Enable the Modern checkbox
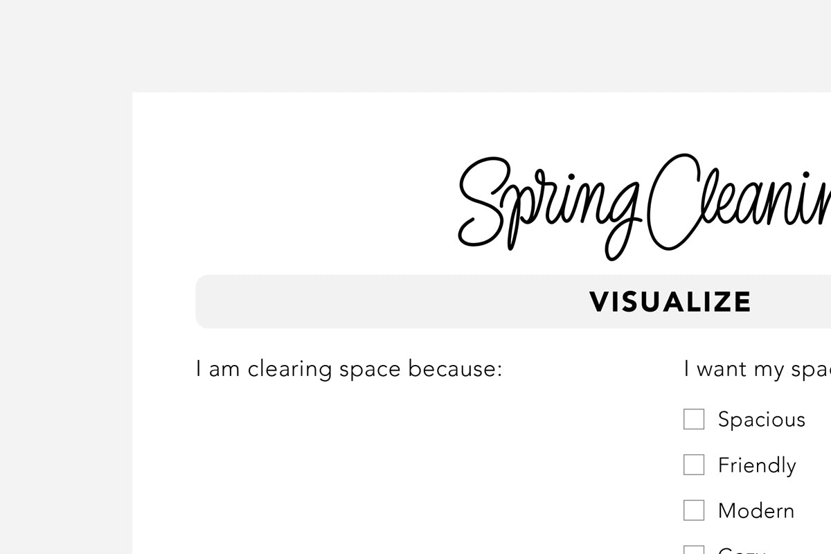 [694, 510]
